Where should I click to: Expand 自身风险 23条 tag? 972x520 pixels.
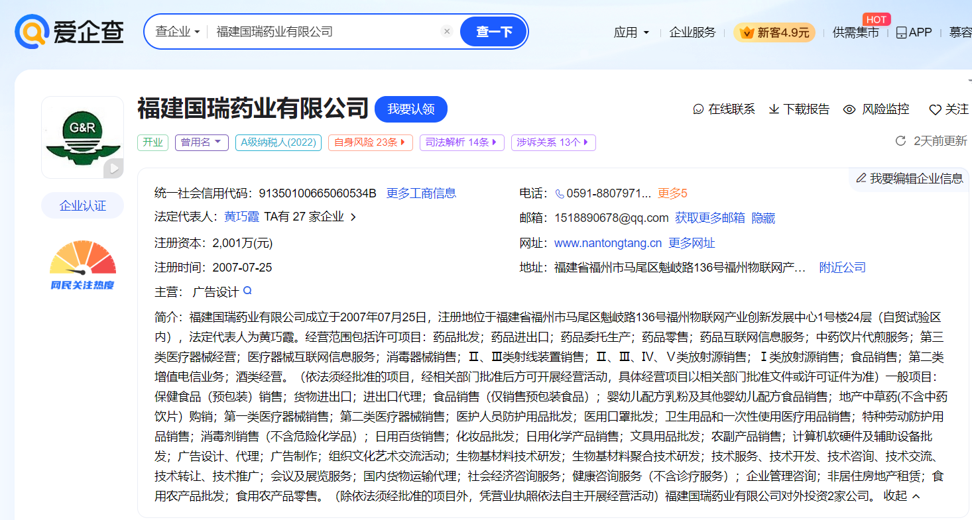click(371, 142)
